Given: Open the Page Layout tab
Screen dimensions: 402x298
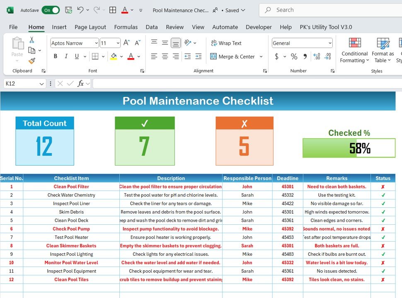Looking at the screenshot, I should (x=90, y=27).
